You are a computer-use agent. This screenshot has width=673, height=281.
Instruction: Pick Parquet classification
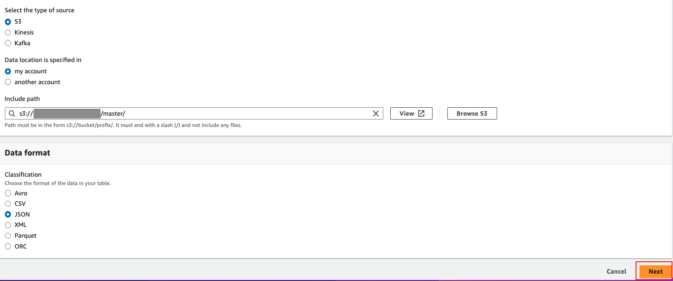pos(8,236)
